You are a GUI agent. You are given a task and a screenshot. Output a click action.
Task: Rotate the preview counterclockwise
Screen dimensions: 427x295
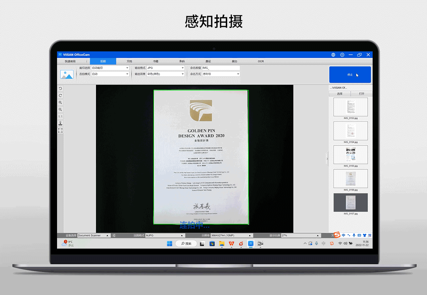[x=60, y=89]
